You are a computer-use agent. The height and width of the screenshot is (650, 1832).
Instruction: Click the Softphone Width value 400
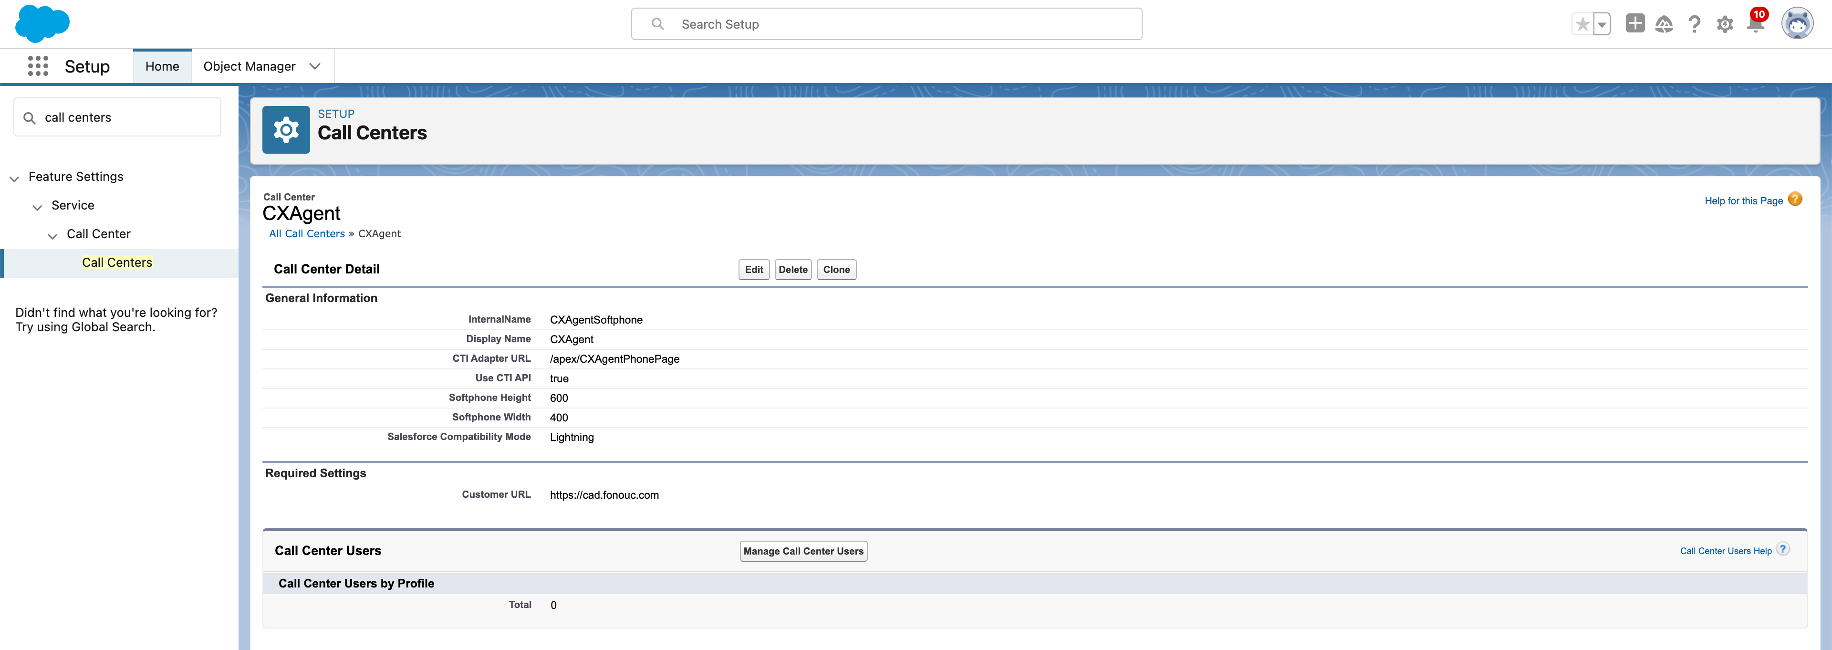[x=559, y=418]
